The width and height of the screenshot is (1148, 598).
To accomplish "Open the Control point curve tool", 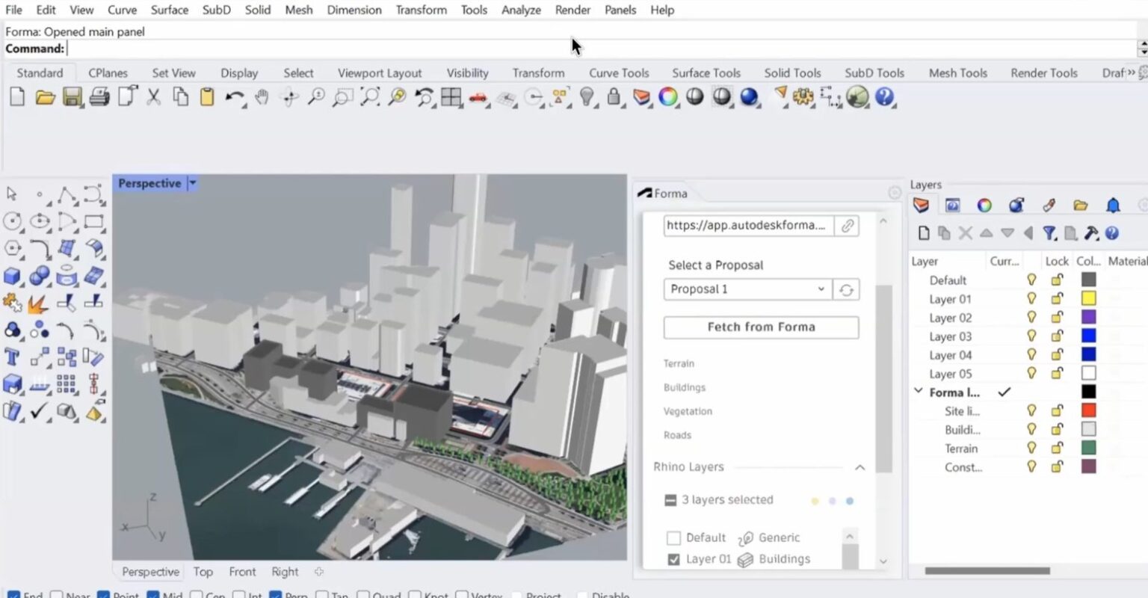I will 93,194.
